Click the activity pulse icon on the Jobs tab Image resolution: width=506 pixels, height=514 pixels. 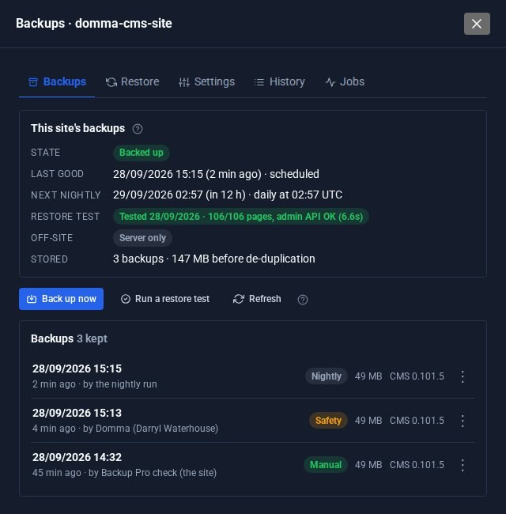330,82
